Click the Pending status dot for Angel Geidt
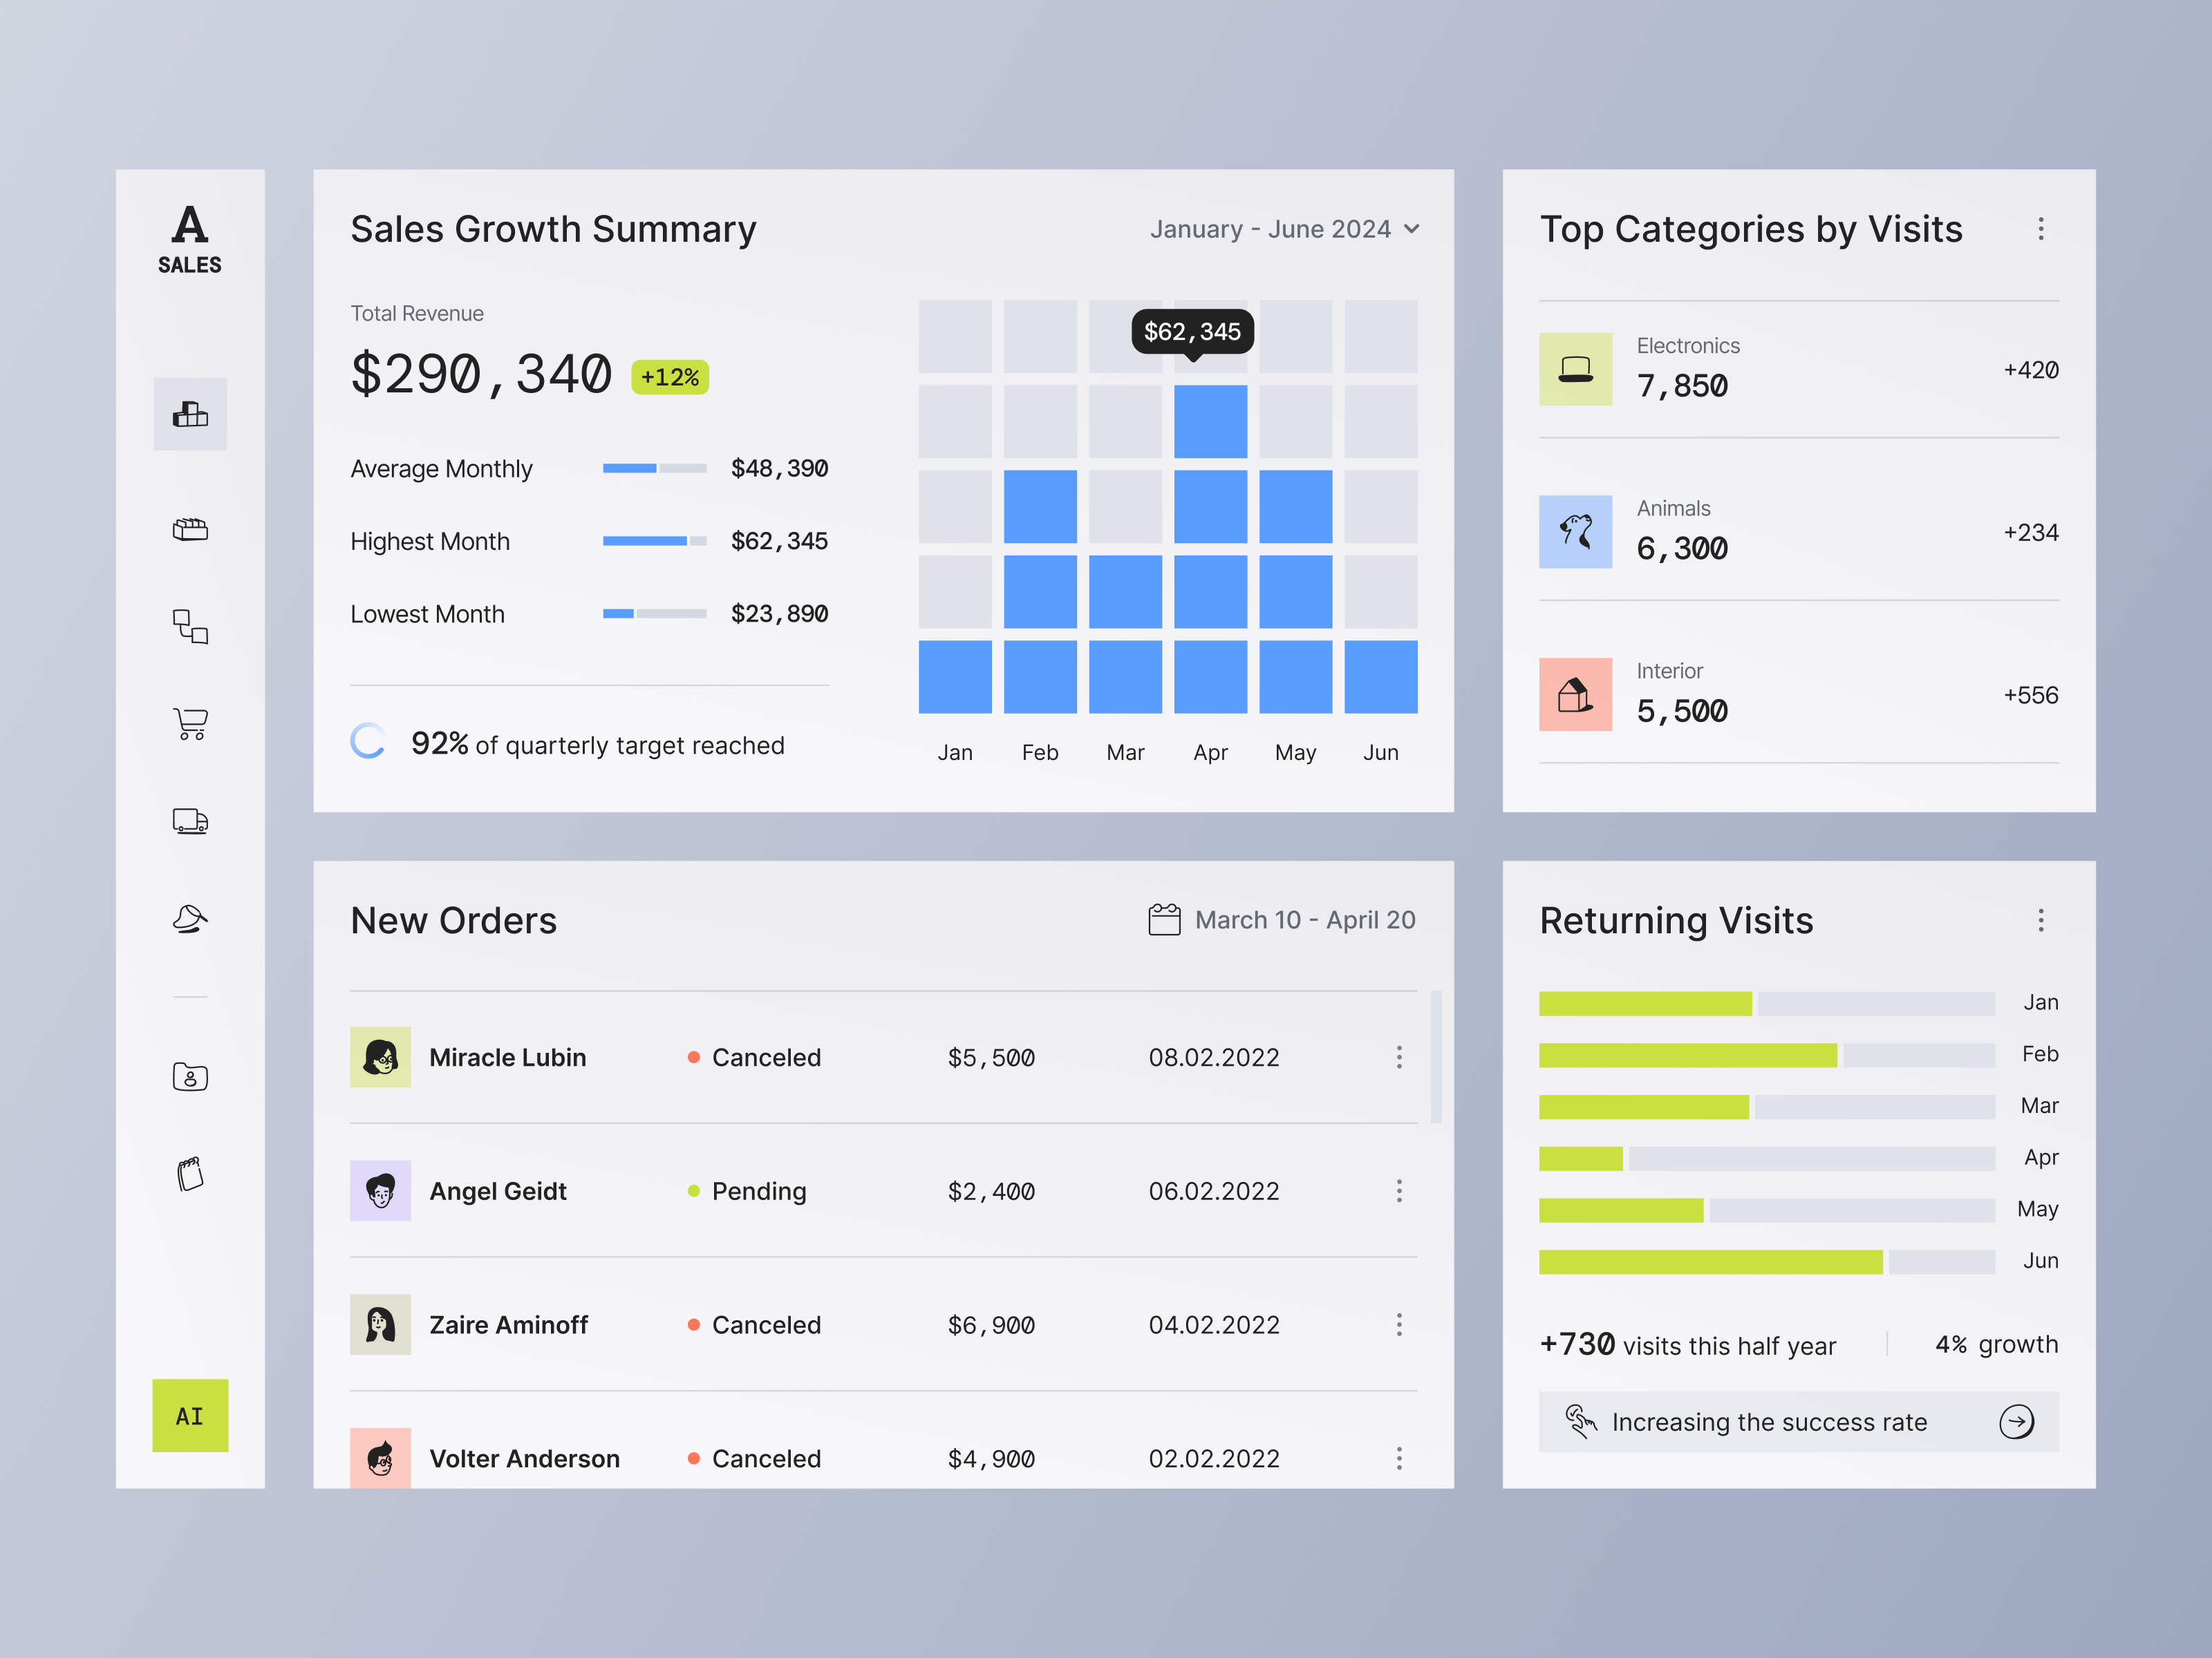 coord(693,1191)
